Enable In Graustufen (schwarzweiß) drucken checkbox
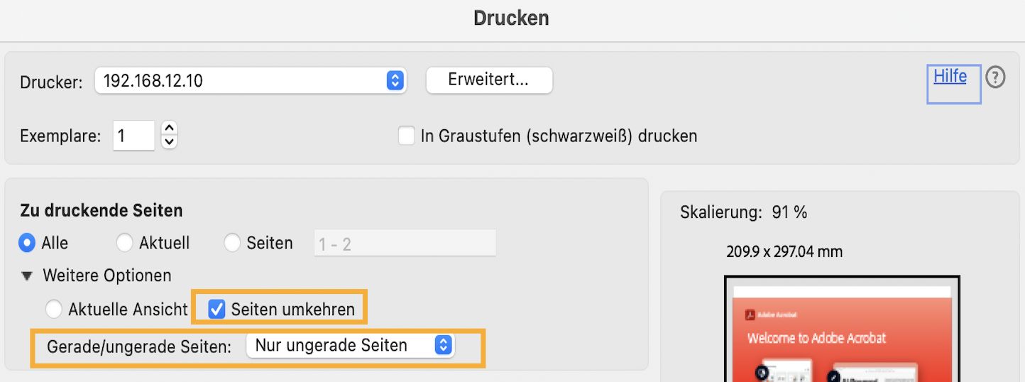Screen dimensions: 1025x382 [x=406, y=136]
